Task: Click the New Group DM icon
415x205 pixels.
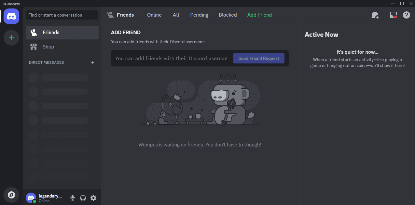Action: [375, 15]
